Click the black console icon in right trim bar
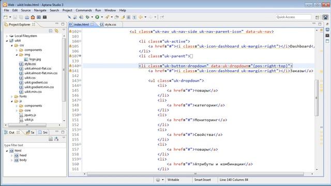This screenshot has height=186, width=331. (327, 35)
